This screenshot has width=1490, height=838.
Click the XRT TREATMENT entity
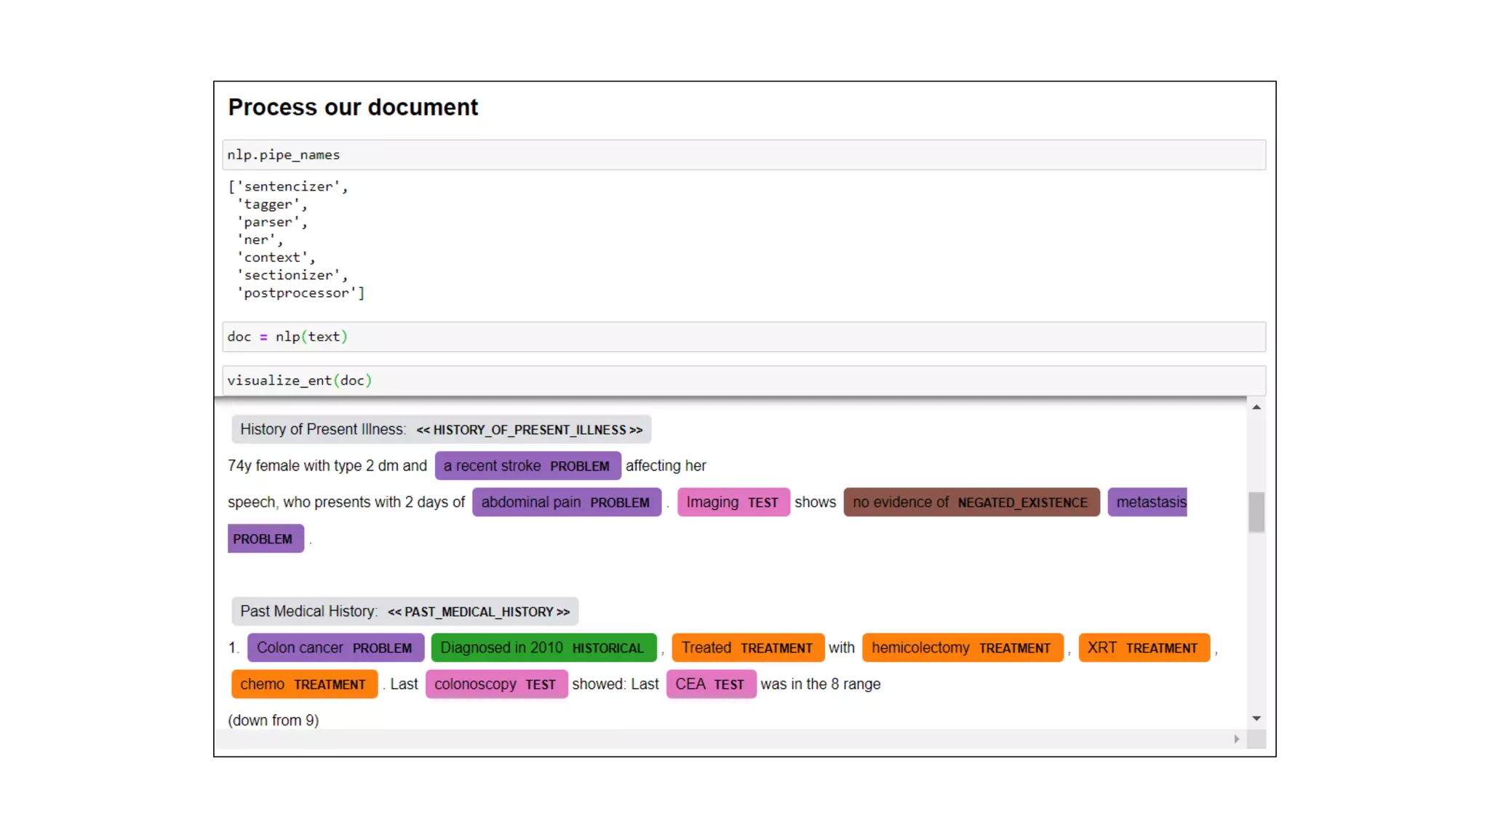coord(1143,648)
